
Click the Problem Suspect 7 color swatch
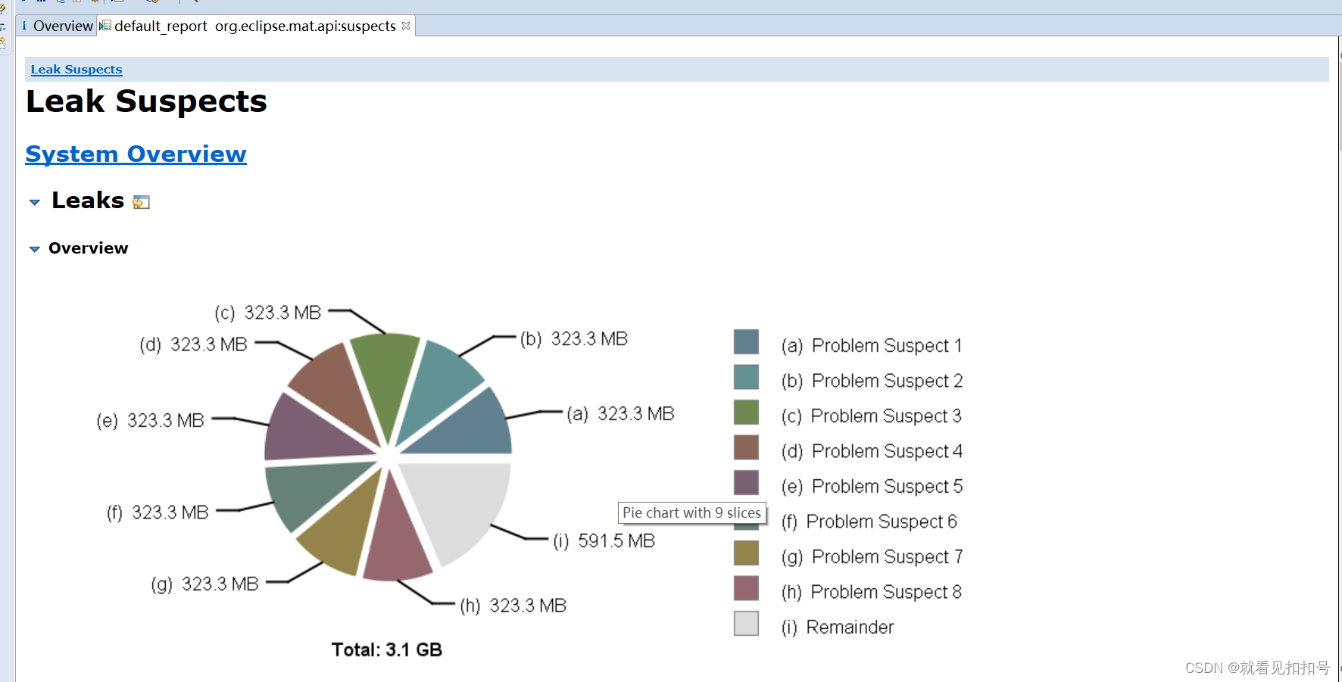[x=746, y=553]
